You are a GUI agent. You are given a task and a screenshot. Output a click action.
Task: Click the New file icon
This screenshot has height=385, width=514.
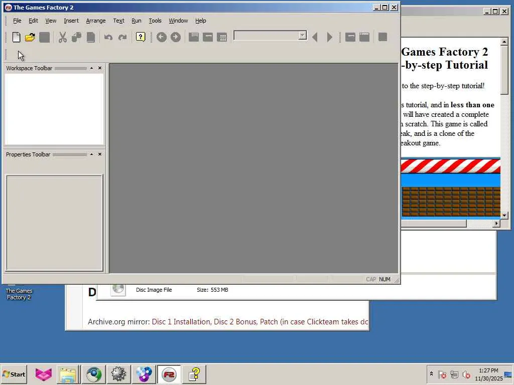pos(16,37)
